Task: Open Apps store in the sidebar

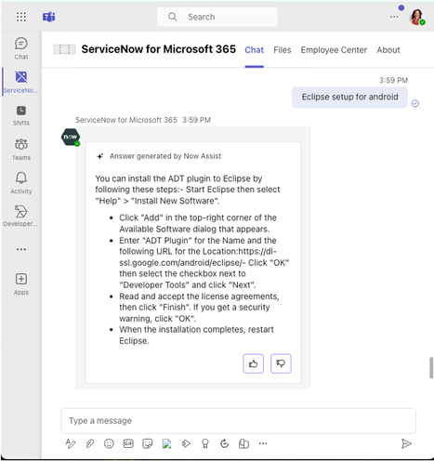Action: point(21,284)
